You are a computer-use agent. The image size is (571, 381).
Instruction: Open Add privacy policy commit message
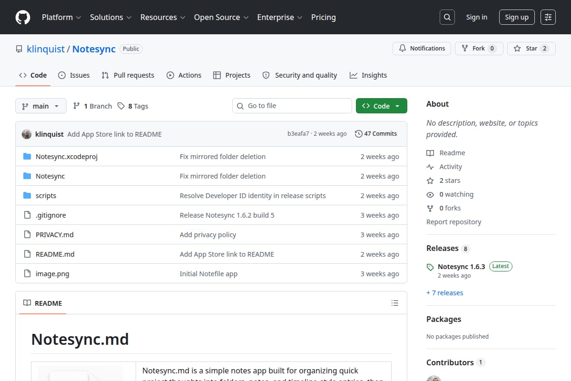(208, 235)
